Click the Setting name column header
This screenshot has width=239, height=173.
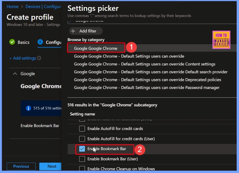[x=82, y=114]
